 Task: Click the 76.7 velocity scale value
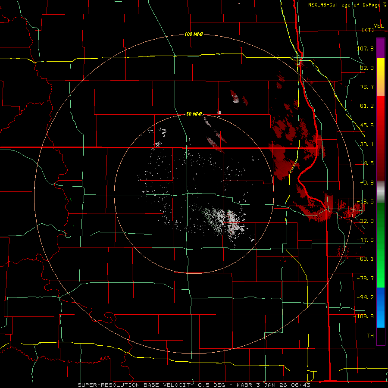(367, 87)
